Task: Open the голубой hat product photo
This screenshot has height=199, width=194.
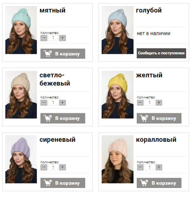Action: 117,30
